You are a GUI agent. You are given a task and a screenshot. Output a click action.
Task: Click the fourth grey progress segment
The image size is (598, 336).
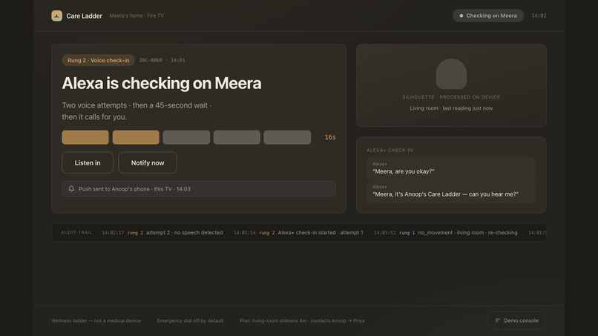pos(237,137)
